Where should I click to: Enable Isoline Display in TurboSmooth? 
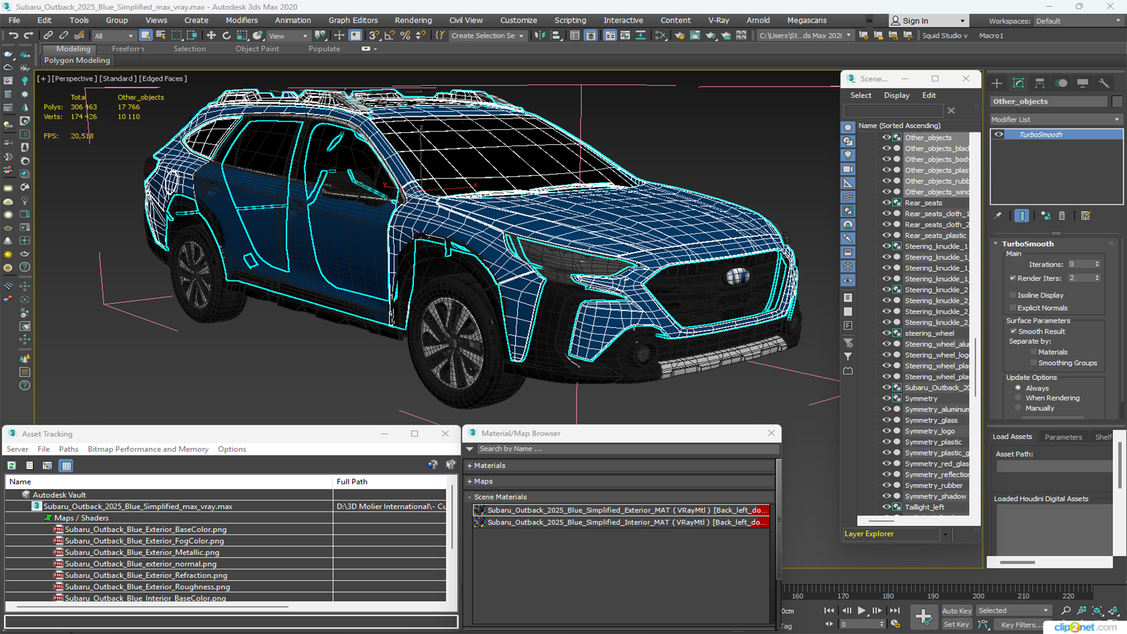tap(1013, 295)
